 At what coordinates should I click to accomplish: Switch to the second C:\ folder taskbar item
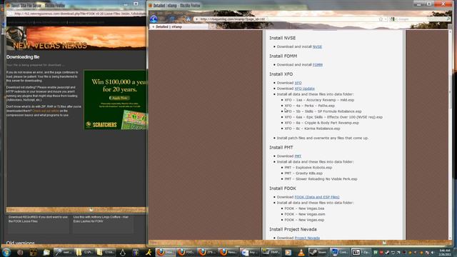point(105,252)
